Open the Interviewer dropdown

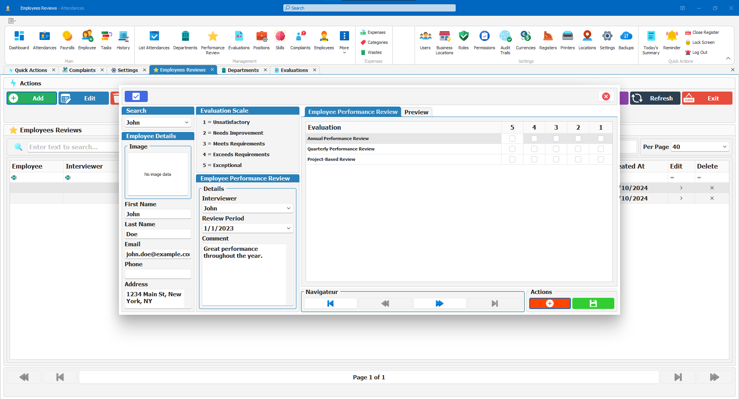pos(288,208)
